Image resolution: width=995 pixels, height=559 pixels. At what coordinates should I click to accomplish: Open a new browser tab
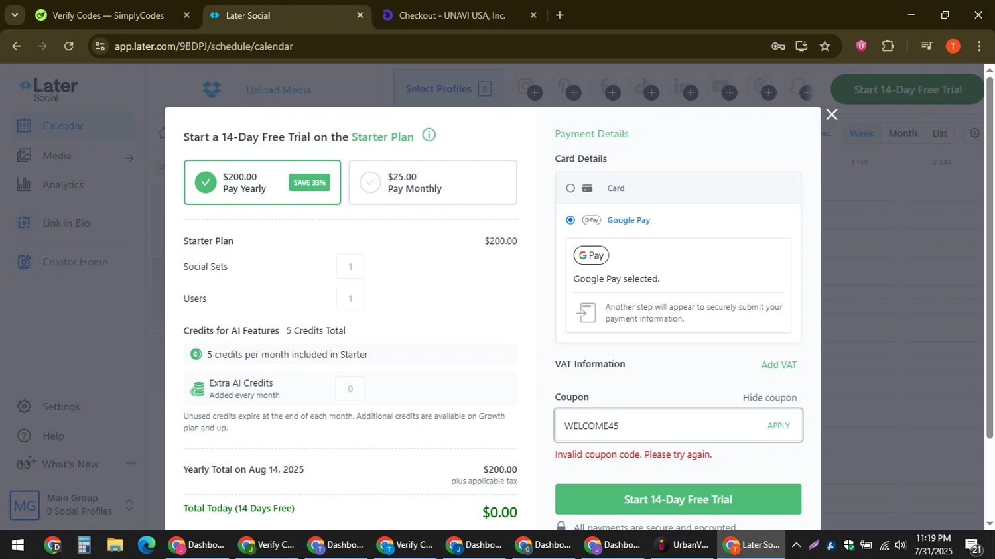tap(559, 15)
